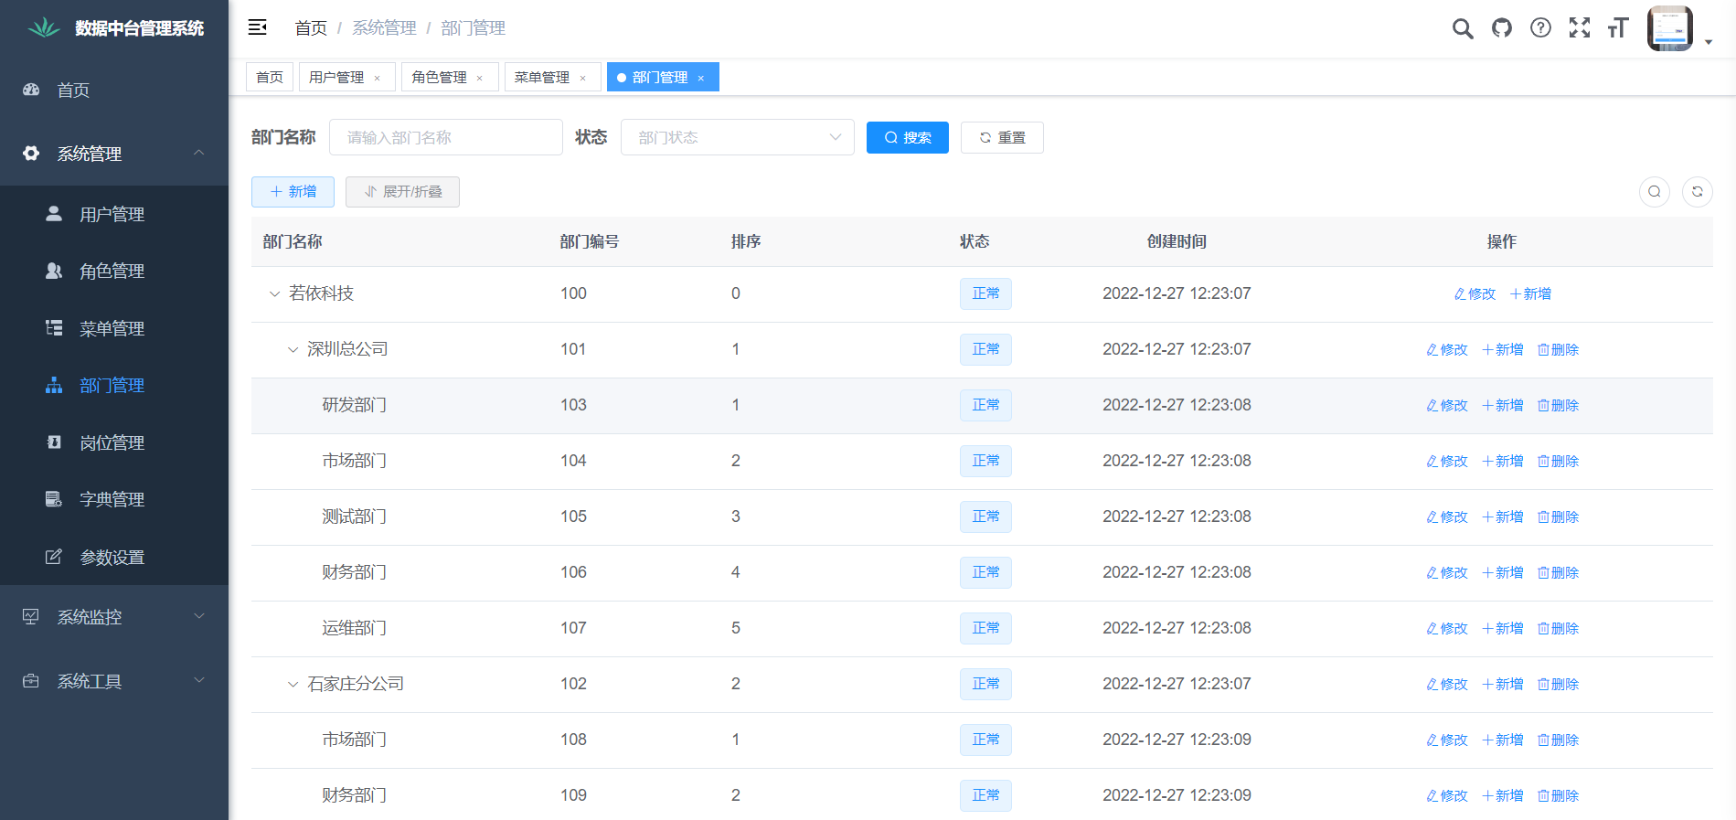The width and height of the screenshot is (1736, 820).
Task: Close the active 部门管理 tab
Action: [x=701, y=78]
